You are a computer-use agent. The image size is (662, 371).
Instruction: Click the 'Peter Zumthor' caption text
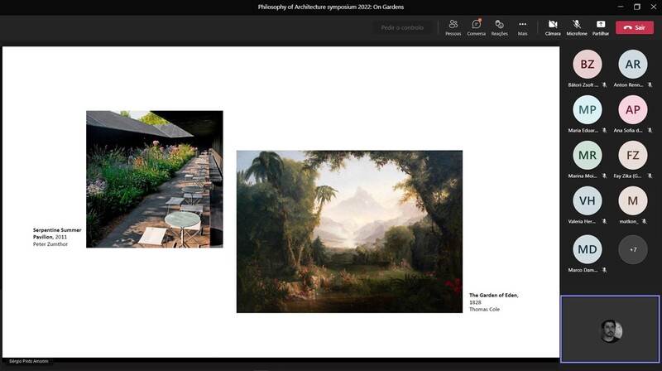(50, 244)
